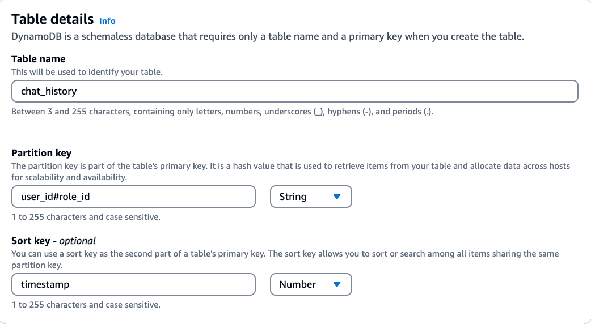Image resolution: width=591 pixels, height=324 pixels.
Task: Click the partition key hash value description
Action: pyautogui.click(x=290, y=171)
